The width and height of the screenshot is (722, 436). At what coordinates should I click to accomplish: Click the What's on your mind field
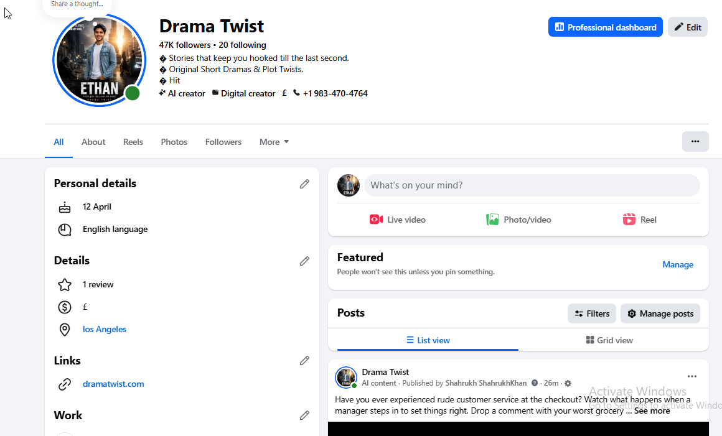(x=532, y=185)
